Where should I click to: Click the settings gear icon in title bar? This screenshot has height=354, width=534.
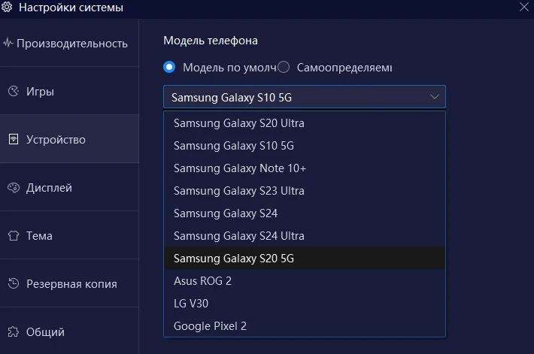pos(7,7)
